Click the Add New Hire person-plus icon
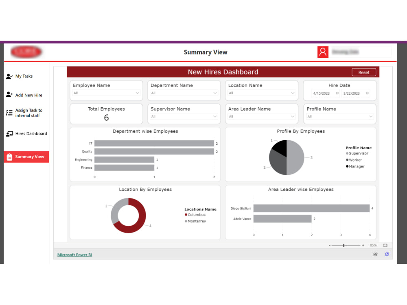 pyautogui.click(x=9, y=95)
